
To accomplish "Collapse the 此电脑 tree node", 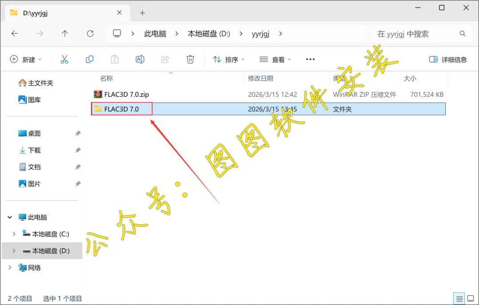I will [10, 217].
